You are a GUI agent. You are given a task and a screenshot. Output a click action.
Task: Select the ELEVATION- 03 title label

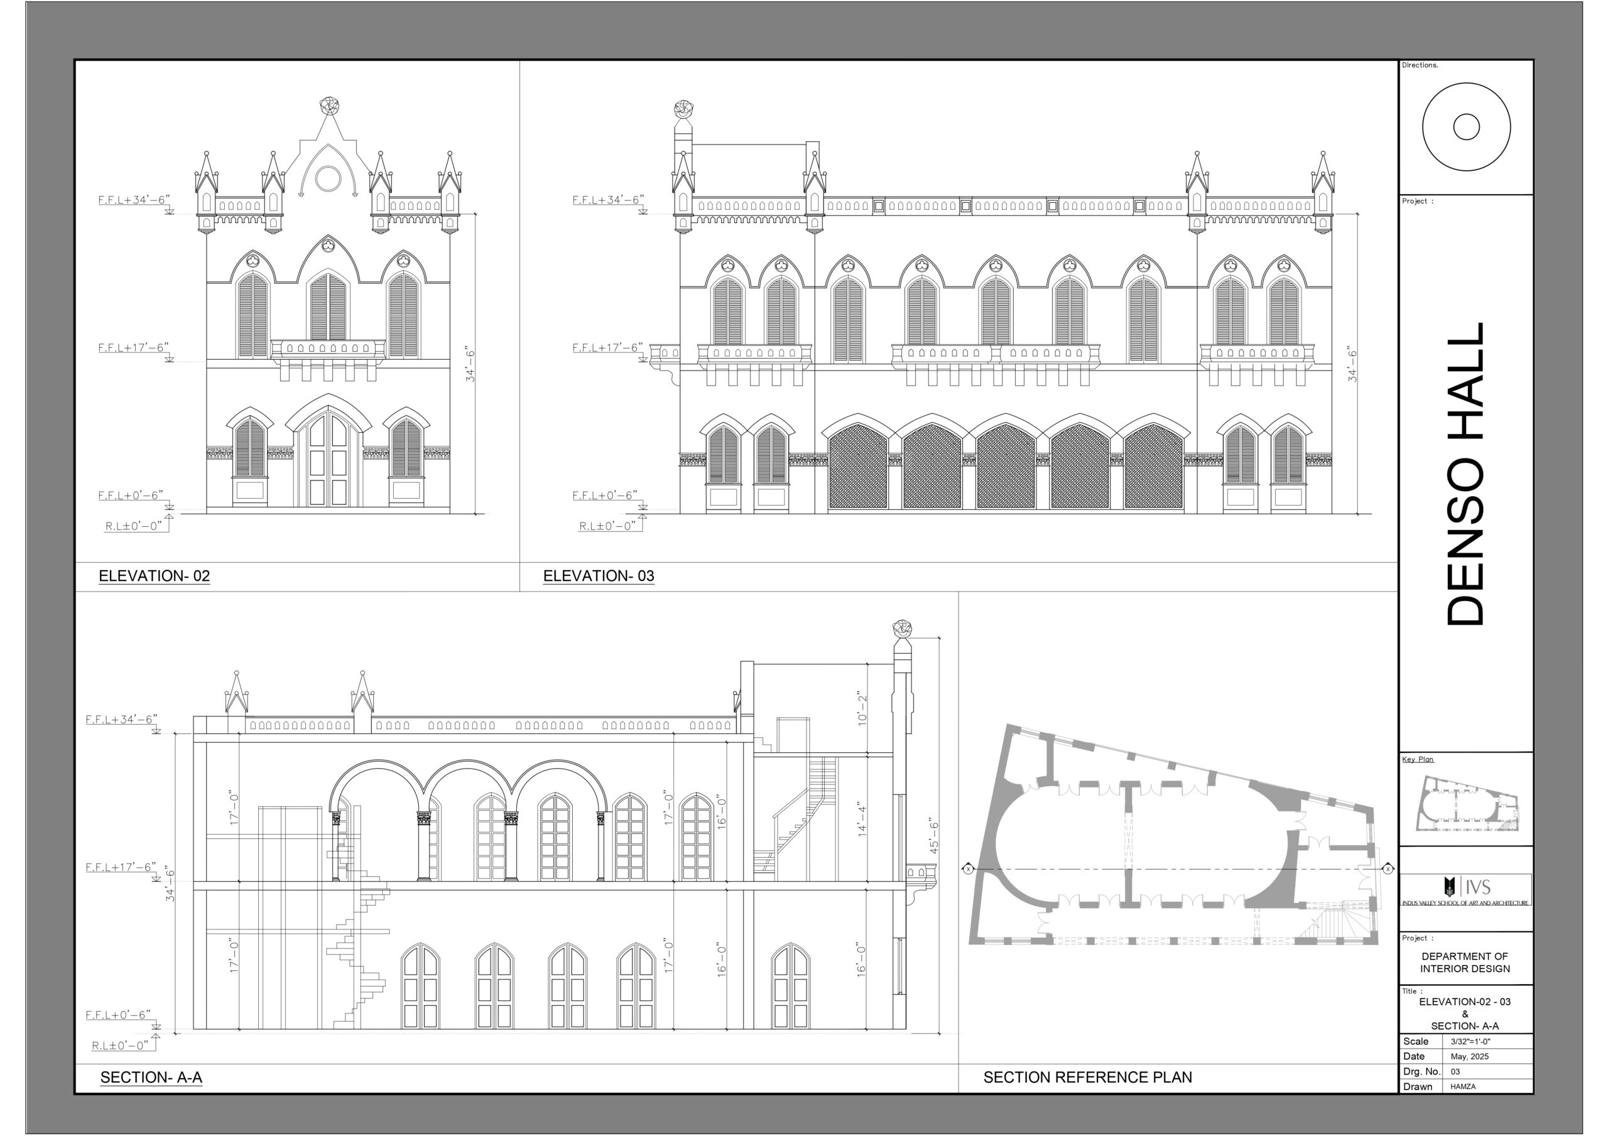pyautogui.click(x=598, y=576)
